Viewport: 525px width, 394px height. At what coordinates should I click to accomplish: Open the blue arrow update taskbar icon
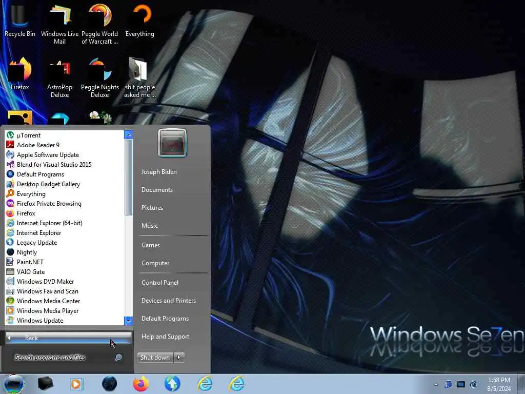tap(172, 384)
